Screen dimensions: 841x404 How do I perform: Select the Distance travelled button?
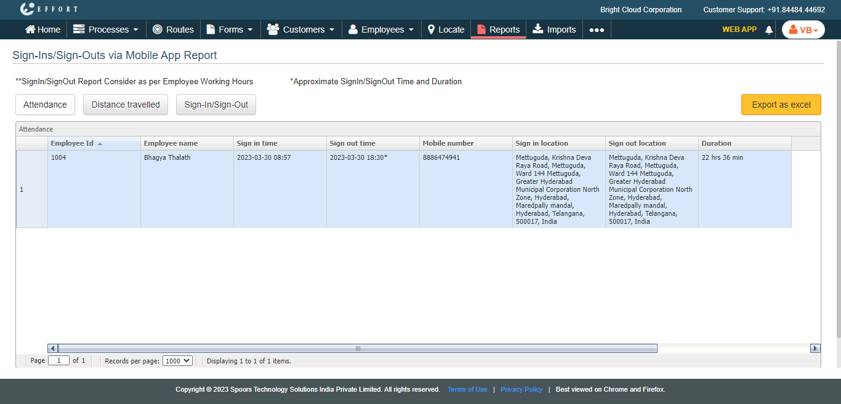pos(126,105)
